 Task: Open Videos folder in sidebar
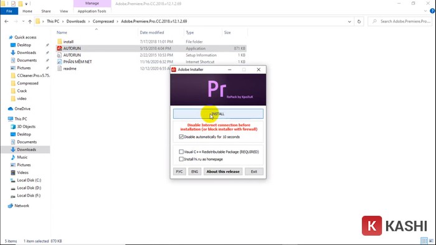pyautogui.click(x=23, y=173)
